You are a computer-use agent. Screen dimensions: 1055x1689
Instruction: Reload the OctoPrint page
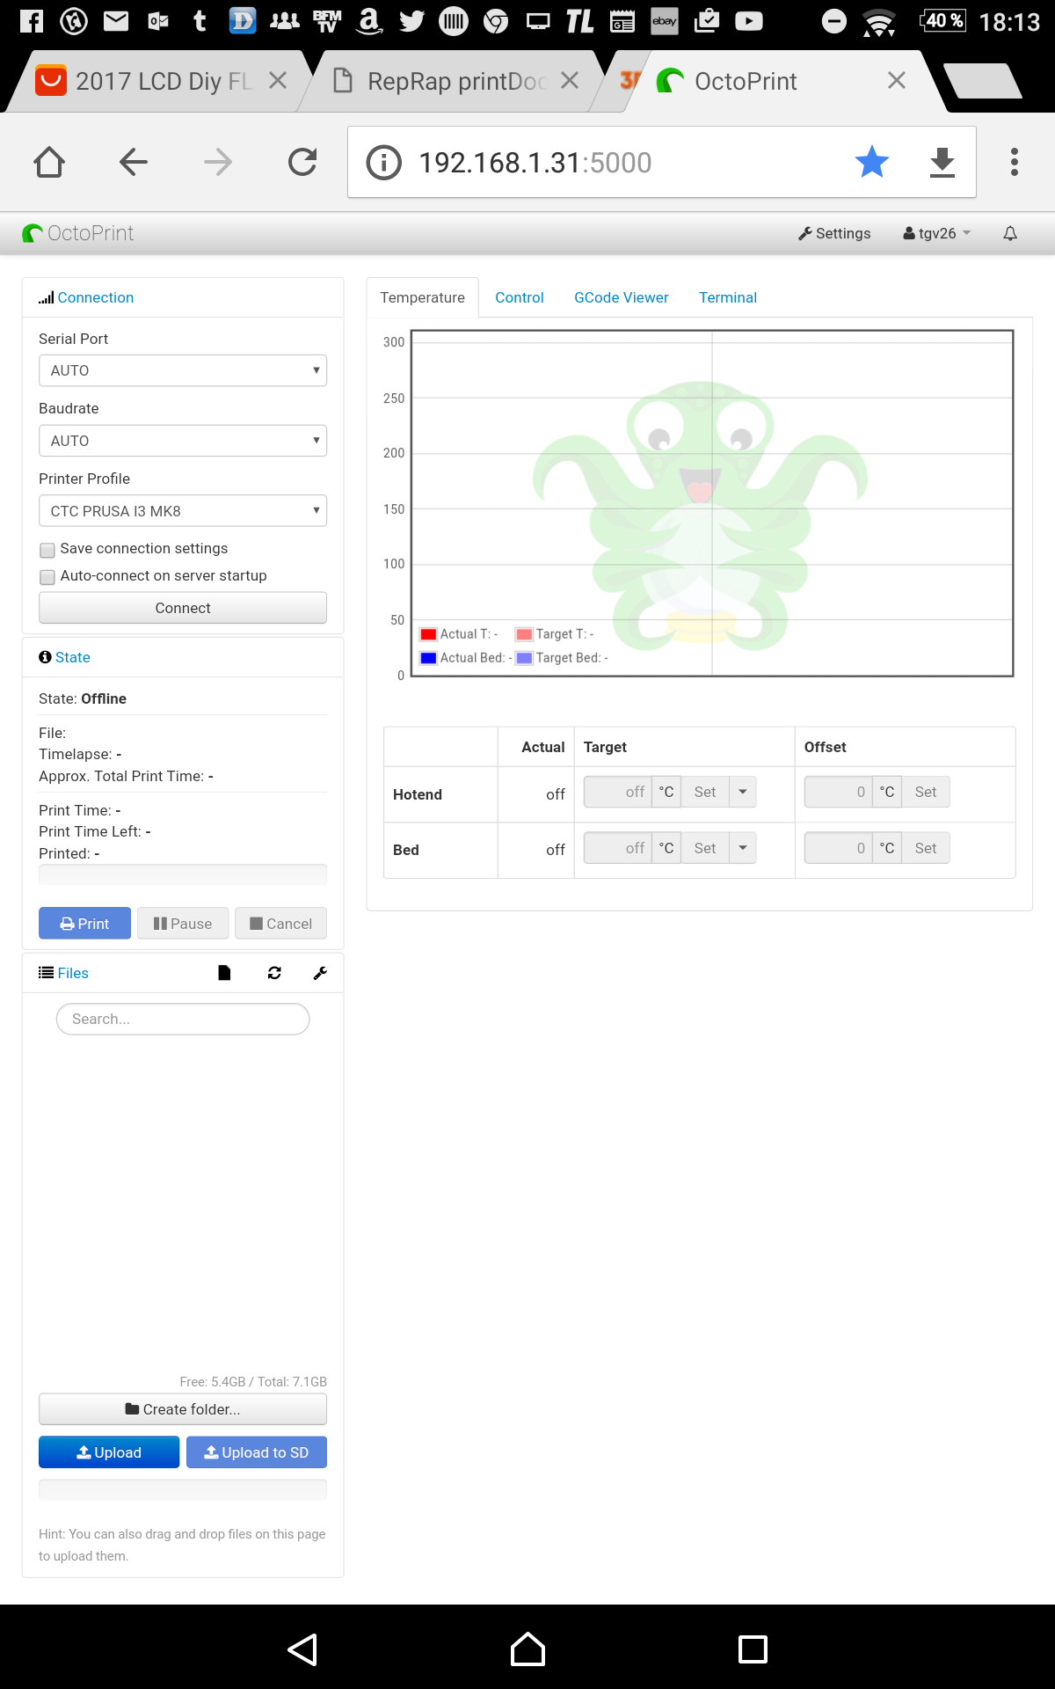point(302,162)
